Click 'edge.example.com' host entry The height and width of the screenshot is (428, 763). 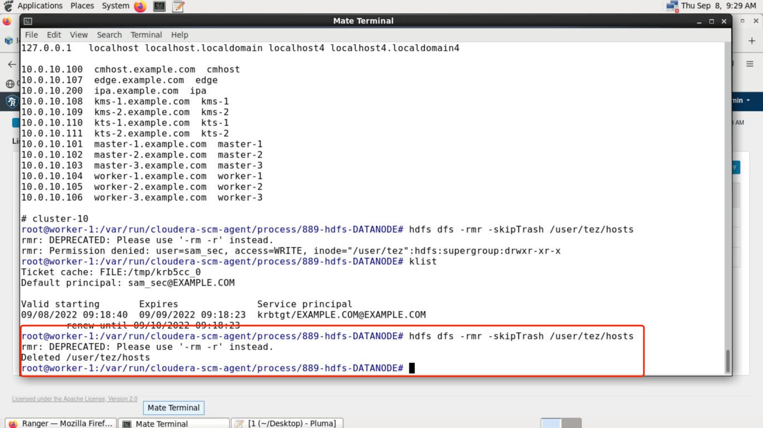pyautogui.click(x=139, y=80)
